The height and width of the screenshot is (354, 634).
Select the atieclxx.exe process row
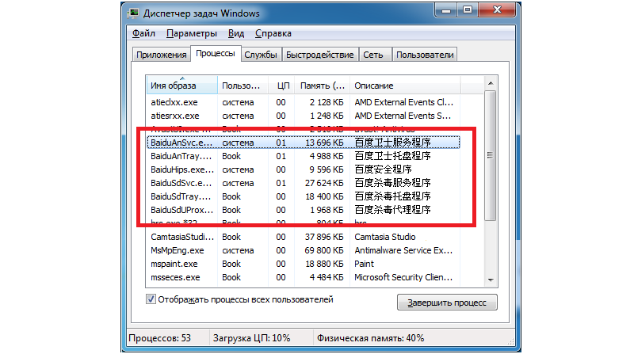pos(304,102)
